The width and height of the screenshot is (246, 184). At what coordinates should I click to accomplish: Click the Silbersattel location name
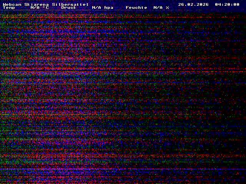70,4
